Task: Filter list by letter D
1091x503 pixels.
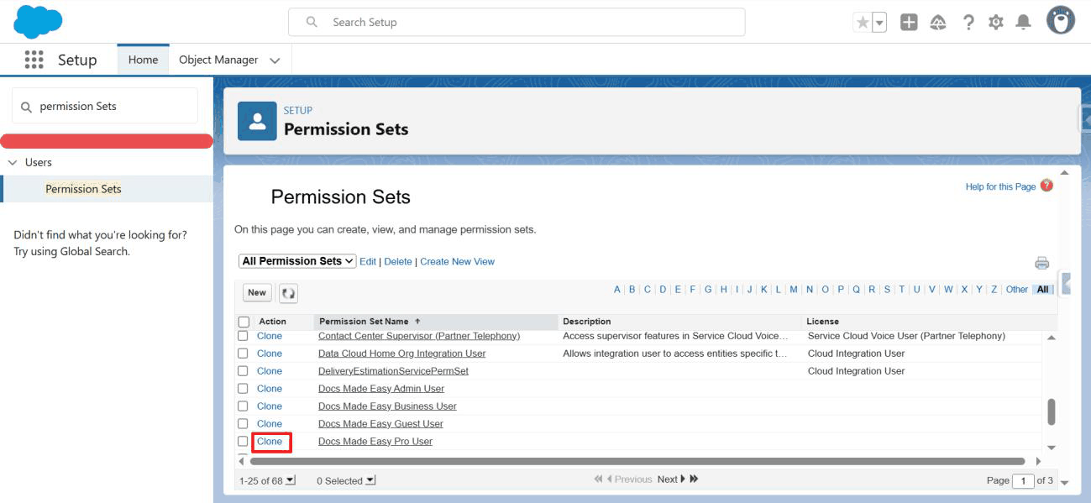Action: tap(663, 290)
